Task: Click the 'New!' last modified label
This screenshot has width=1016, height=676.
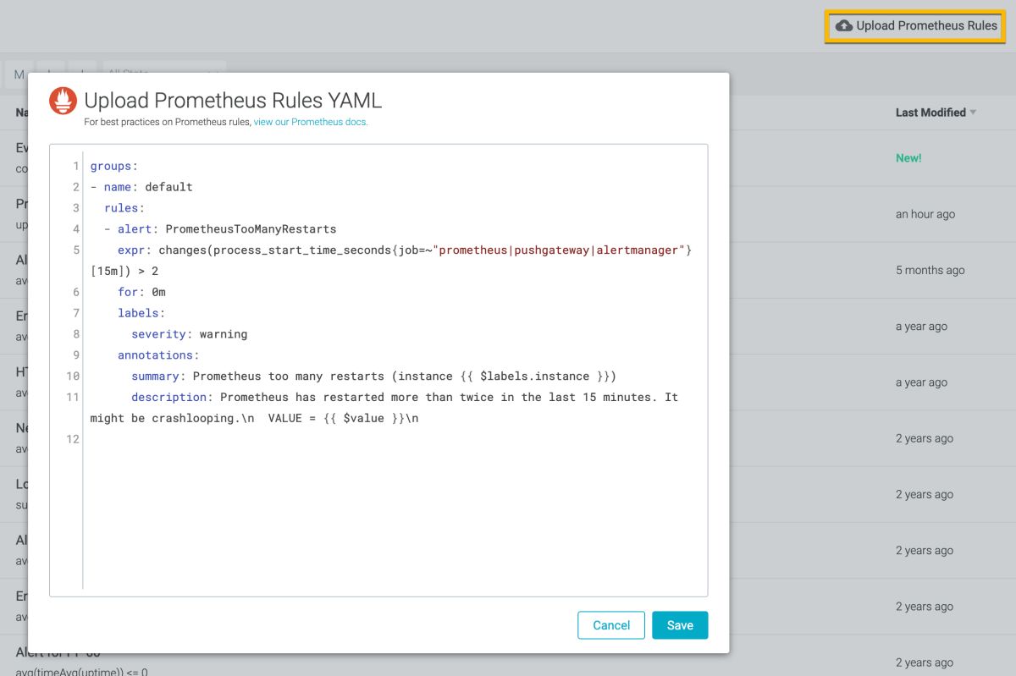Action: pyautogui.click(x=908, y=158)
